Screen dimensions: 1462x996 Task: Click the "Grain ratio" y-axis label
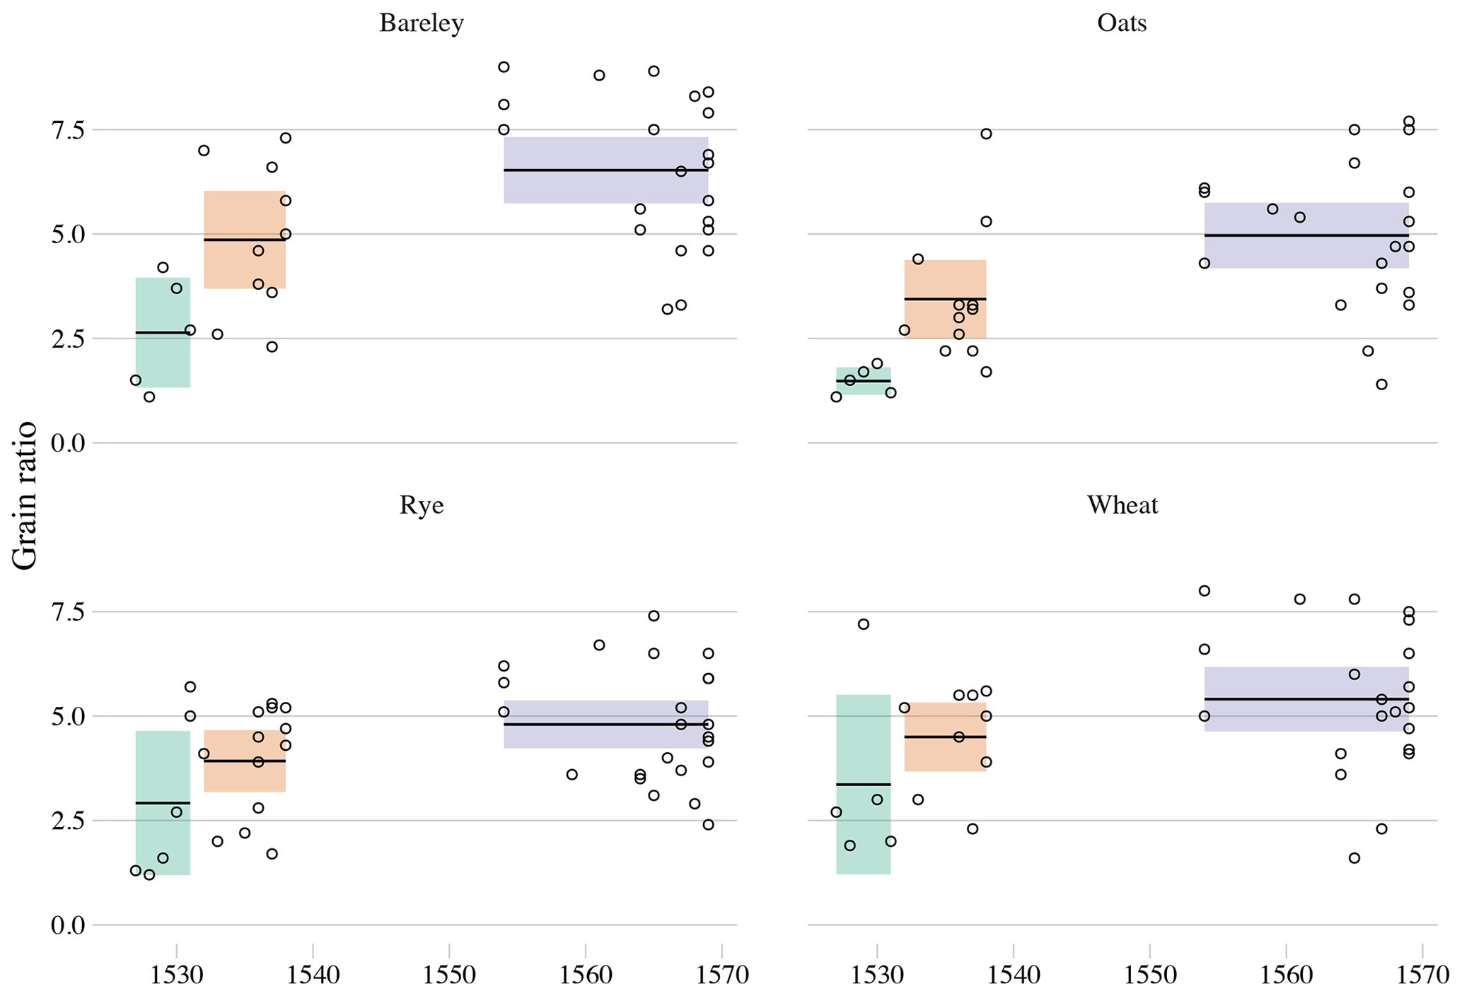25,495
